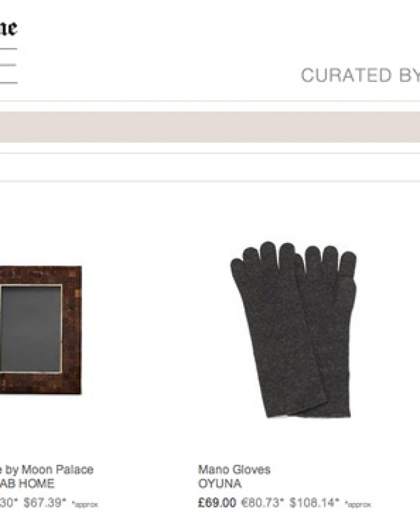Viewport: 420px width, 520px height.
Task: Click the partial site logo at top left
Action: click(8, 28)
